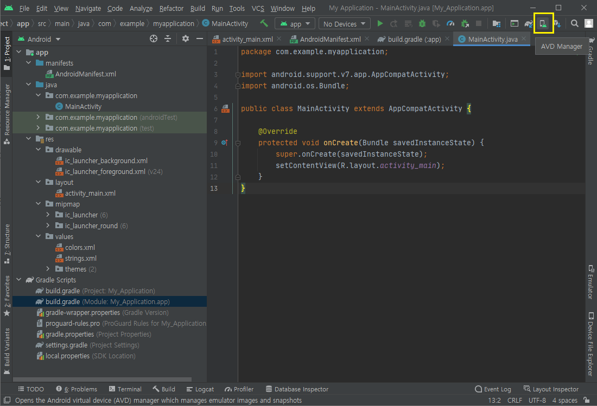Viewport: 597px width, 406px height.
Task: Toggle the Build Variants side panel
Action: click(7, 351)
